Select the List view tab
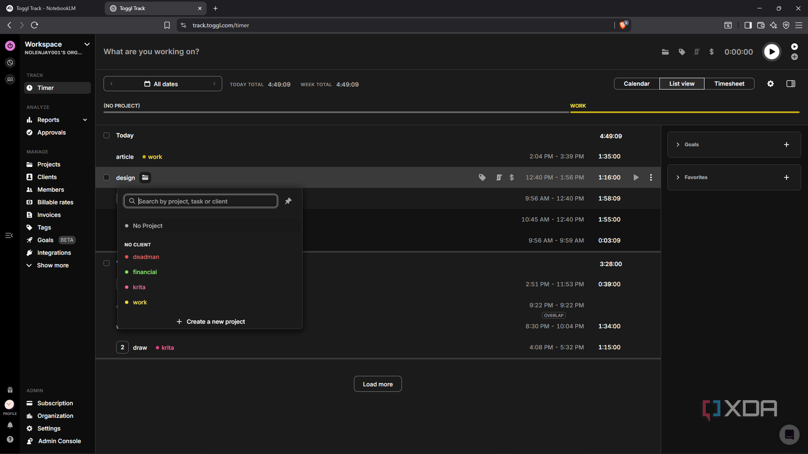 682,84
